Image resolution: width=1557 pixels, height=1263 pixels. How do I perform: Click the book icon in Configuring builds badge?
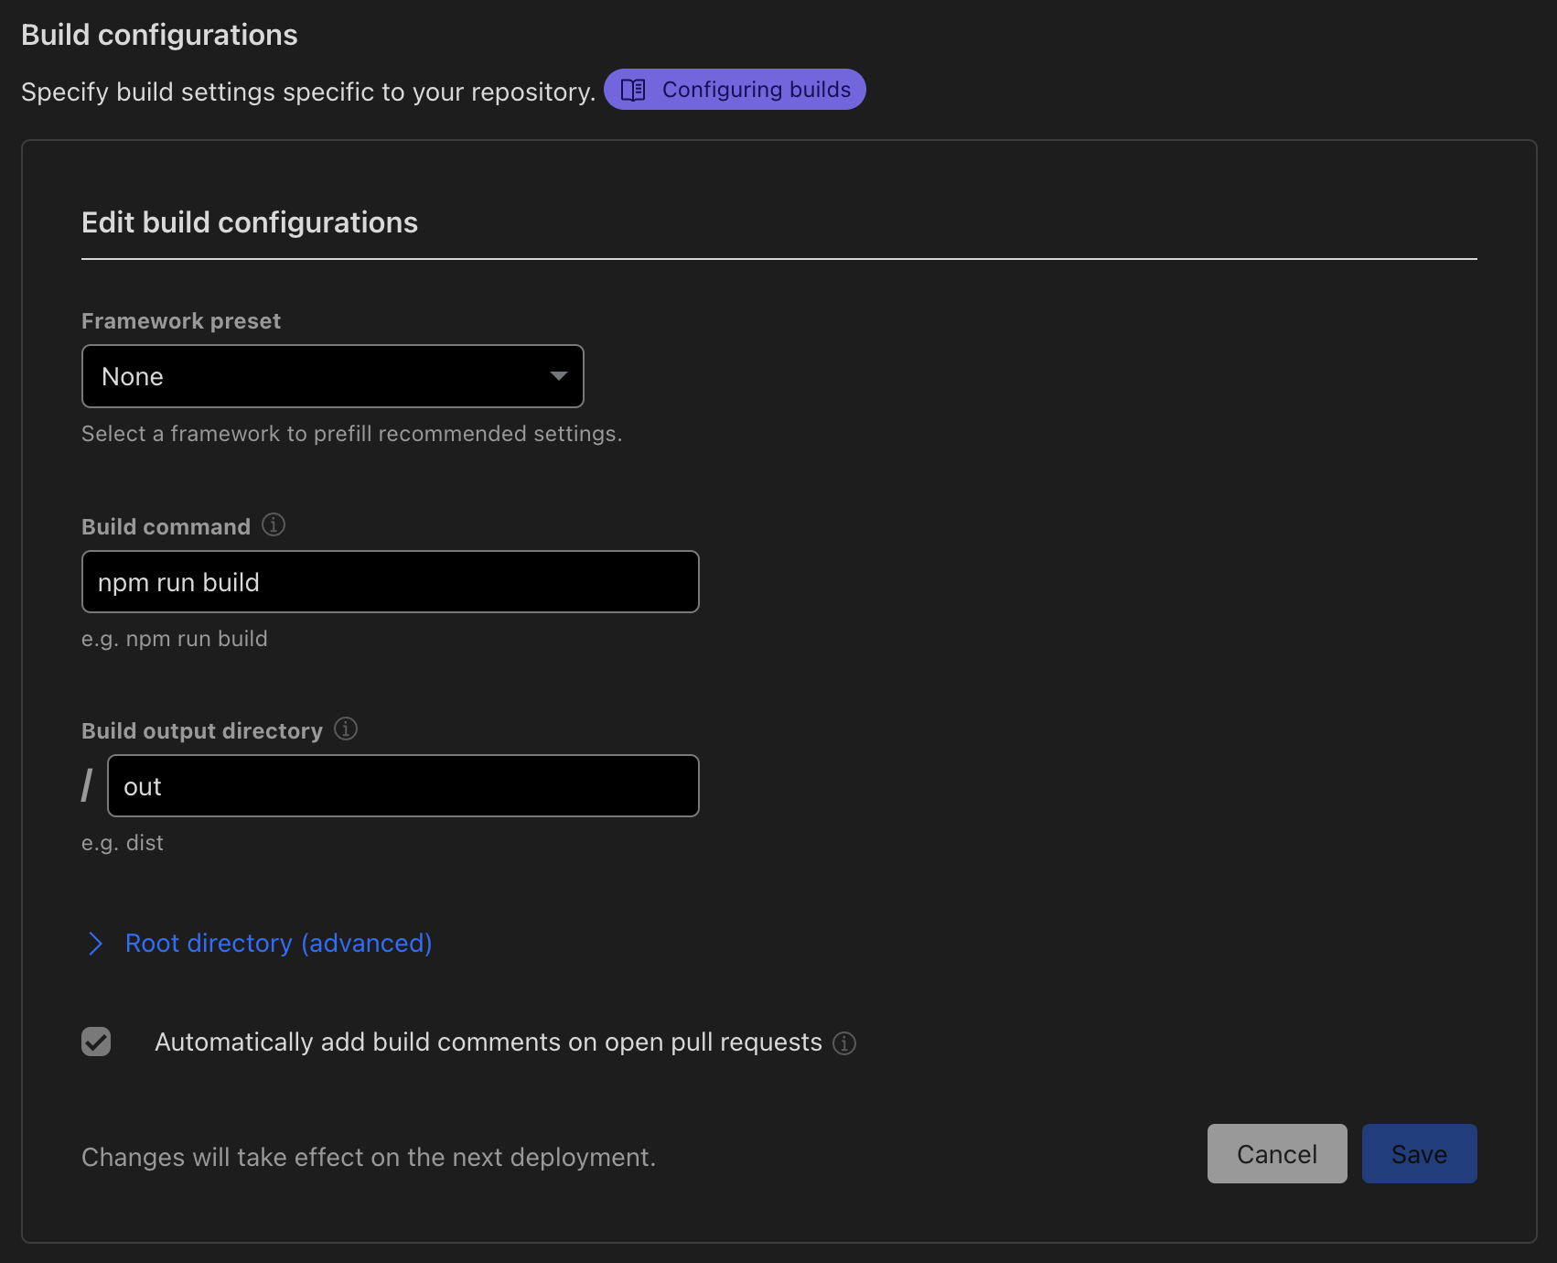[633, 90]
